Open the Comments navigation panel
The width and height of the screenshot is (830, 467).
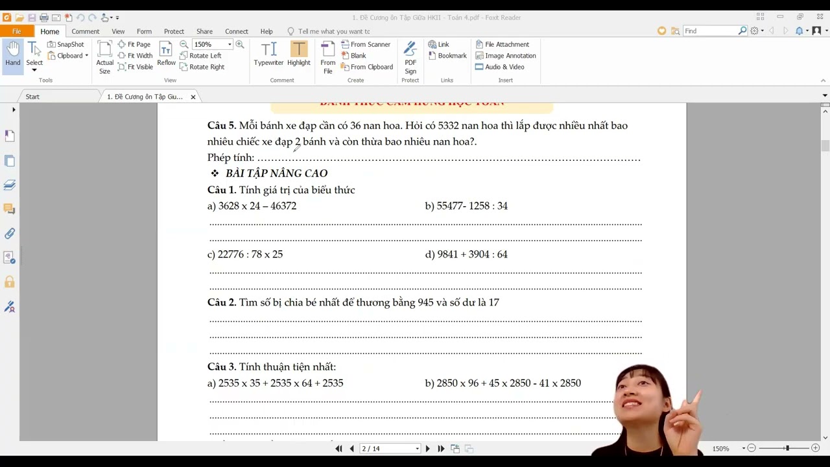(x=10, y=209)
